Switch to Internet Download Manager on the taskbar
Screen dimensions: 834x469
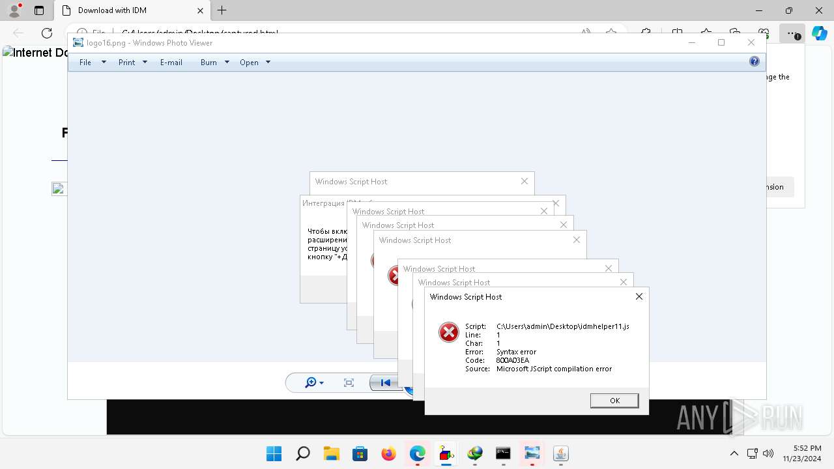click(475, 453)
